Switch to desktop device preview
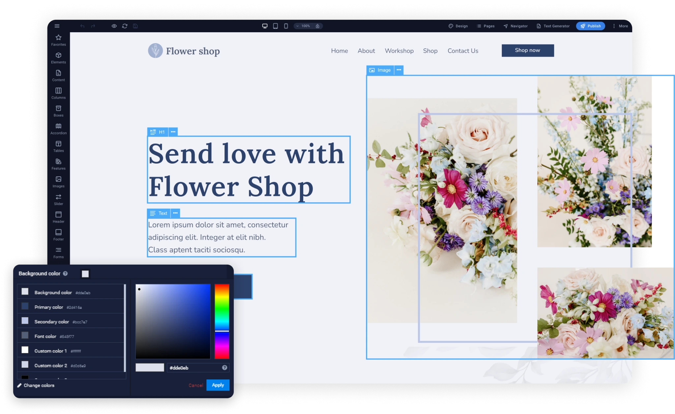675x414 pixels. coord(265,26)
